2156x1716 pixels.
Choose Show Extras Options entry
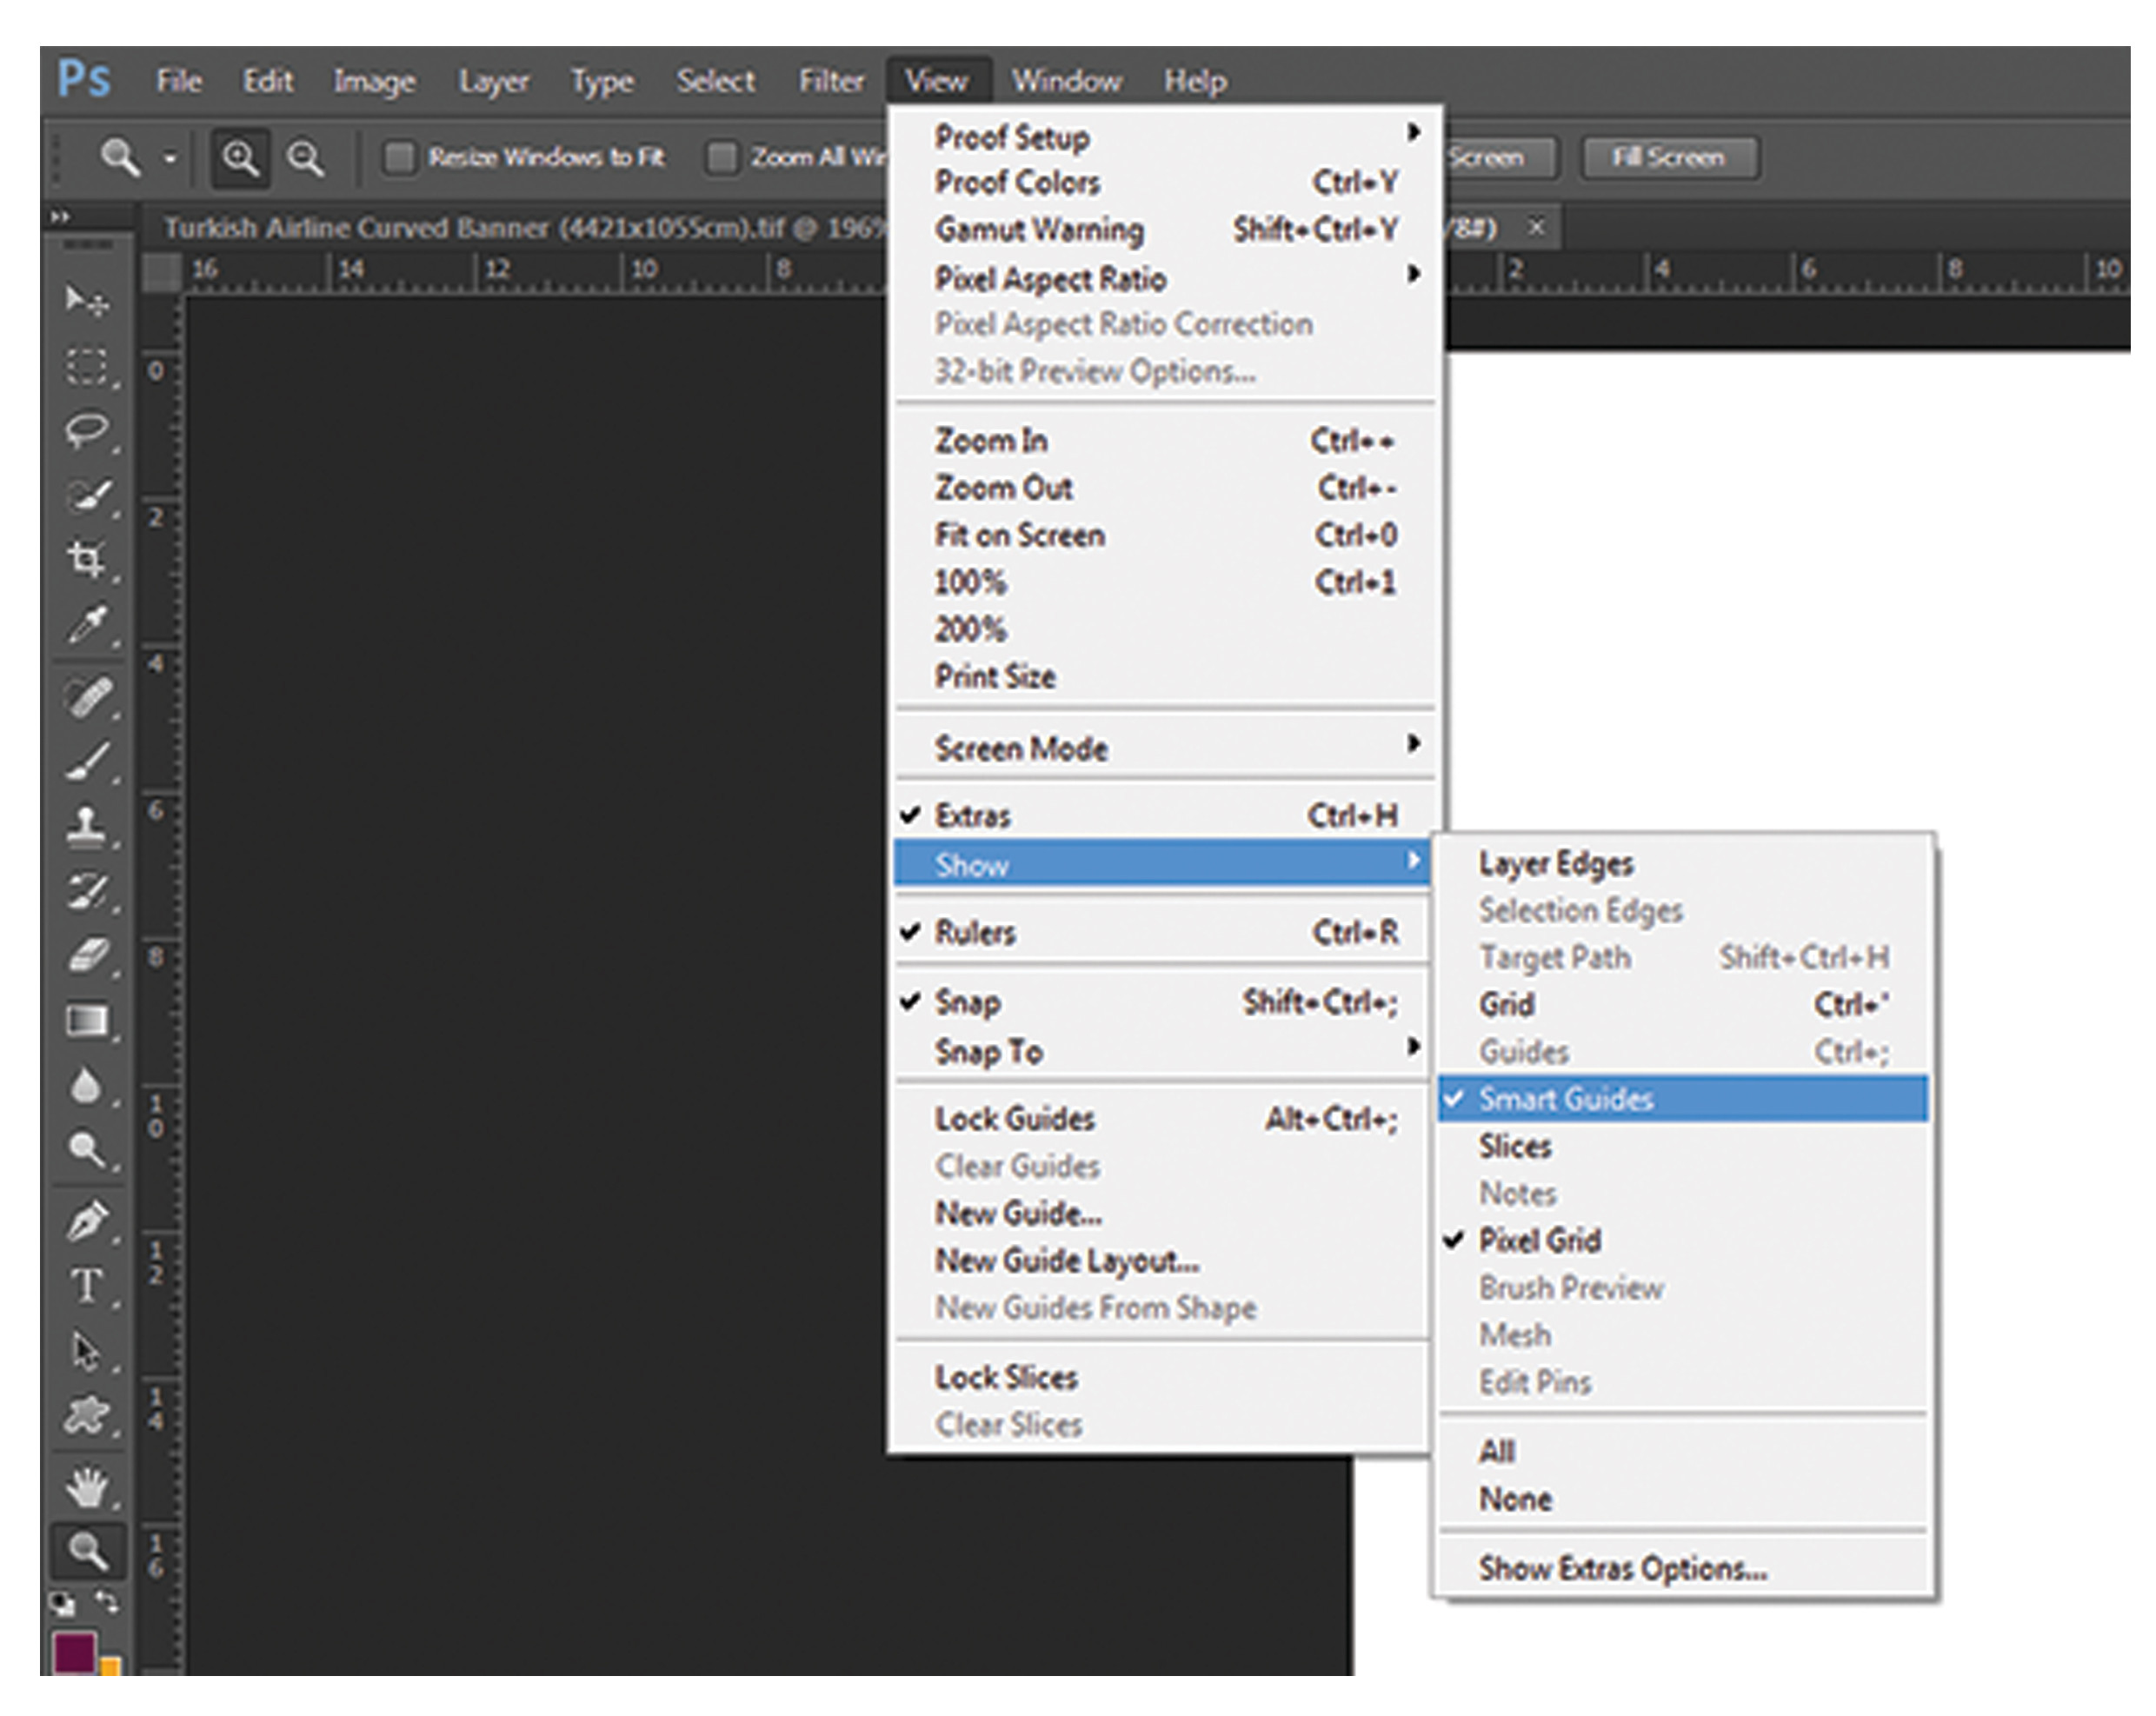coord(1683,1569)
